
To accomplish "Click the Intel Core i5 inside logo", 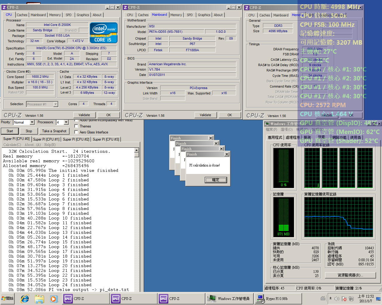I will pos(104,33).
